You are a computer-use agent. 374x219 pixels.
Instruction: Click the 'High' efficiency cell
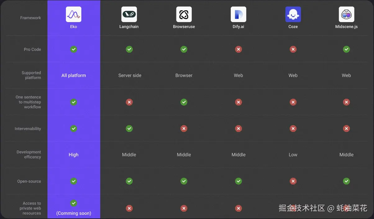(x=74, y=155)
